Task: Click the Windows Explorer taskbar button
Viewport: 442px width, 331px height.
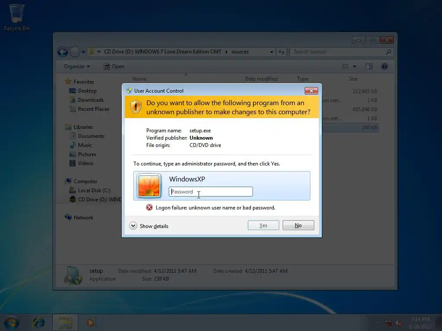Action: coord(65,322)
